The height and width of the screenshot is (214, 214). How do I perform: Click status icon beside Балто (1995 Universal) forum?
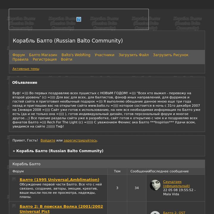coord(14,179)
